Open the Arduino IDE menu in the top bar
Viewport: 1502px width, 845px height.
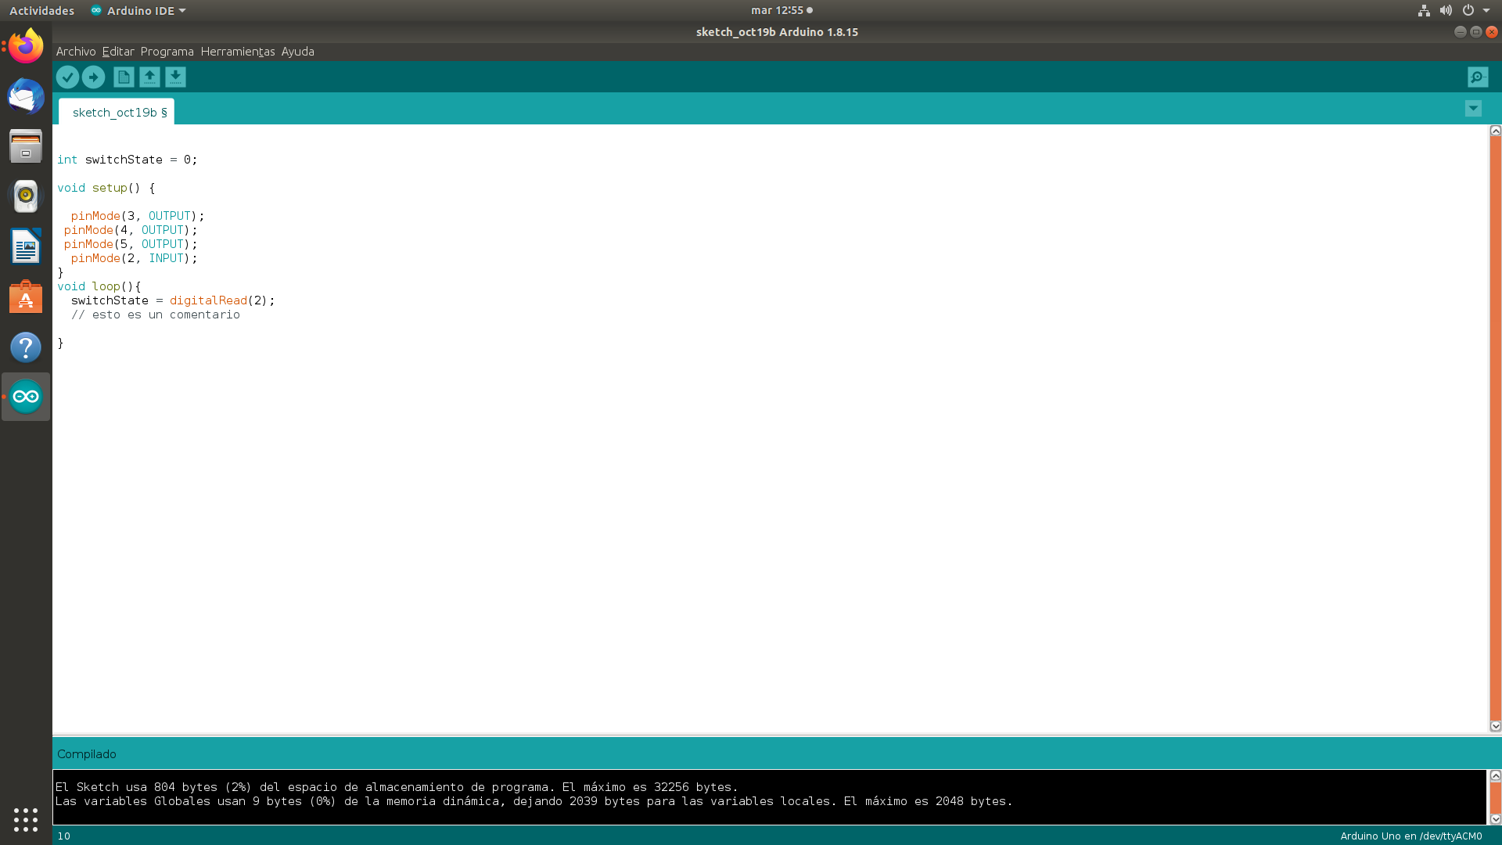(138, 10)
